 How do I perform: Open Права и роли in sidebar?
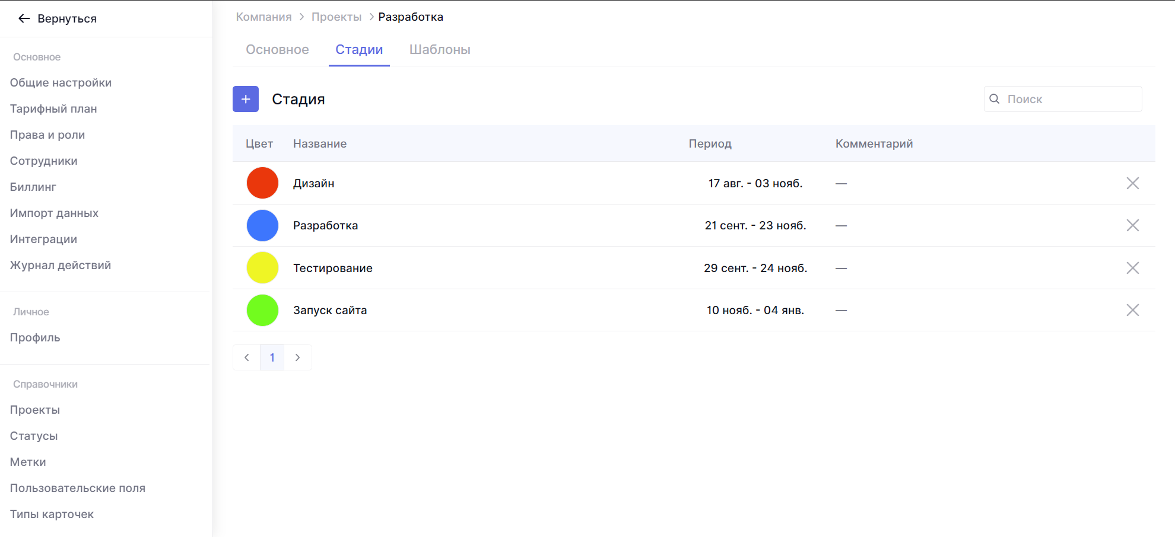[x=47, y=135]
